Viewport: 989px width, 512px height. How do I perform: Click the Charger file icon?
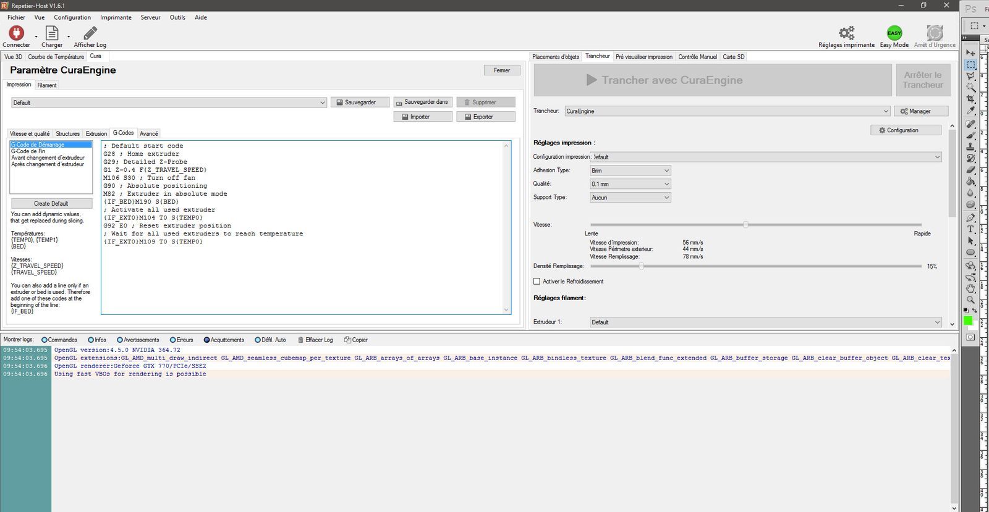point(52,33)
